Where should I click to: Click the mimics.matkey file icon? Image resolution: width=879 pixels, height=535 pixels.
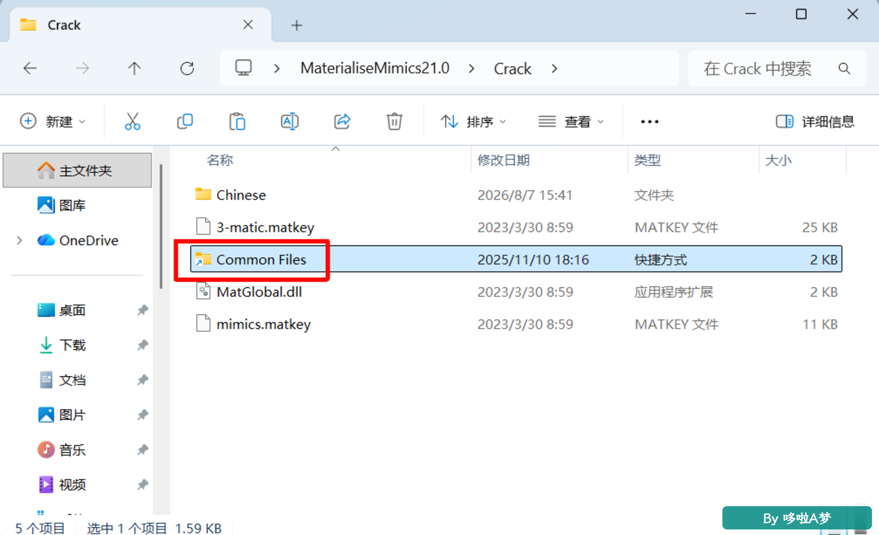pyautogui.click(x=203, y=324)
